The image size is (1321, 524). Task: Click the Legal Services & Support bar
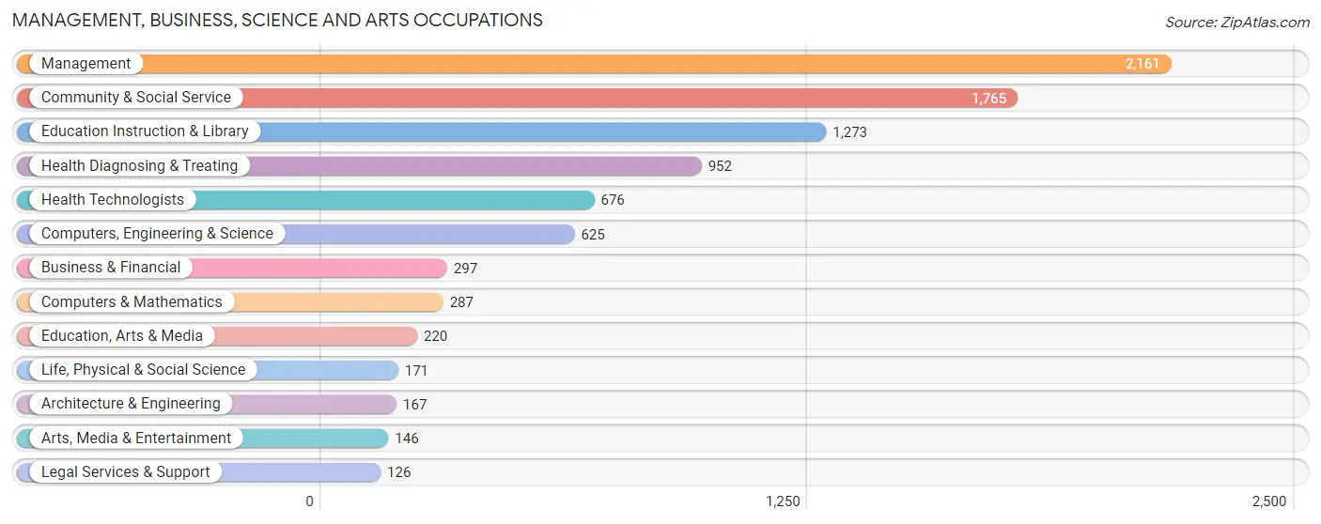[198, 472]
